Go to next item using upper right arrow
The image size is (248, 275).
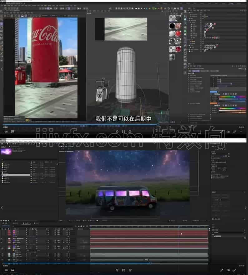point(246,69)
